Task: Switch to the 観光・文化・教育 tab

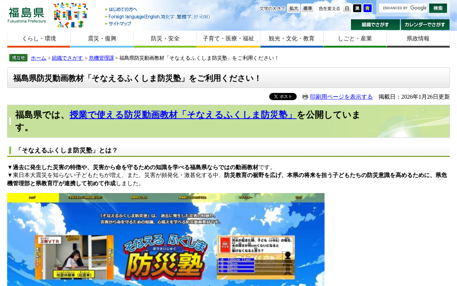Action: click(292, 39)
